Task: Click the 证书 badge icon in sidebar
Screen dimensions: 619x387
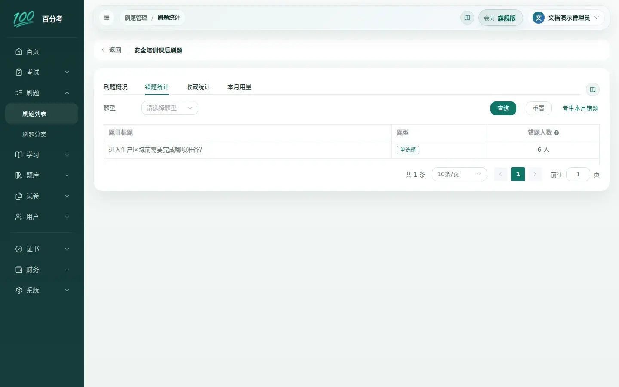Action: [19, 249]
